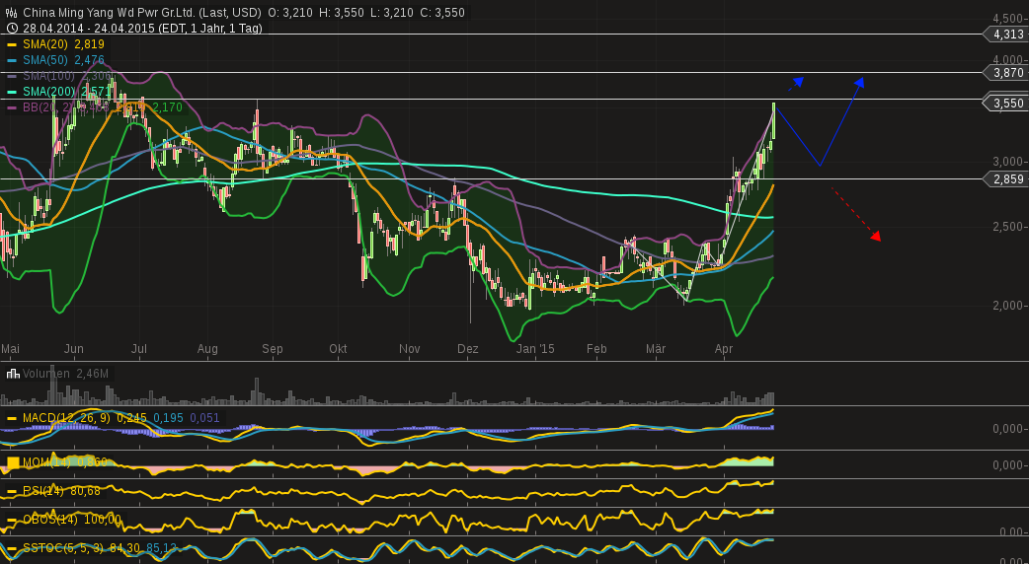Click the yellow square MOM marker
Viewport: 1029px width, 564px height.
point(12,462)
